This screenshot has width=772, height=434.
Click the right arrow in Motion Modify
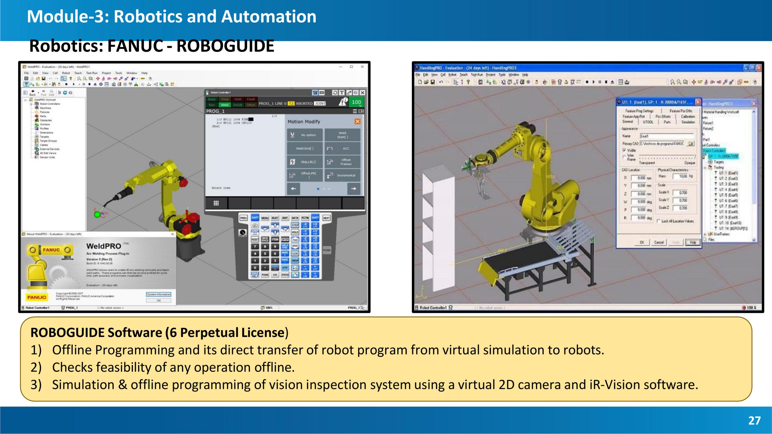[354, 189]
